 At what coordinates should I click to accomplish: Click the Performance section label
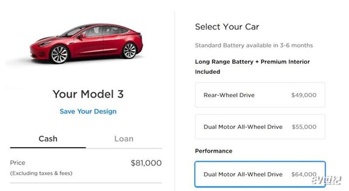(x=214, y=151)
